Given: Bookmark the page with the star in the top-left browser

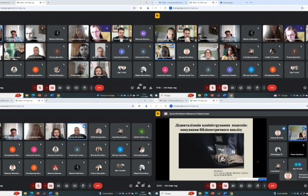Looking at the screenshot, I should click(135, 8).
